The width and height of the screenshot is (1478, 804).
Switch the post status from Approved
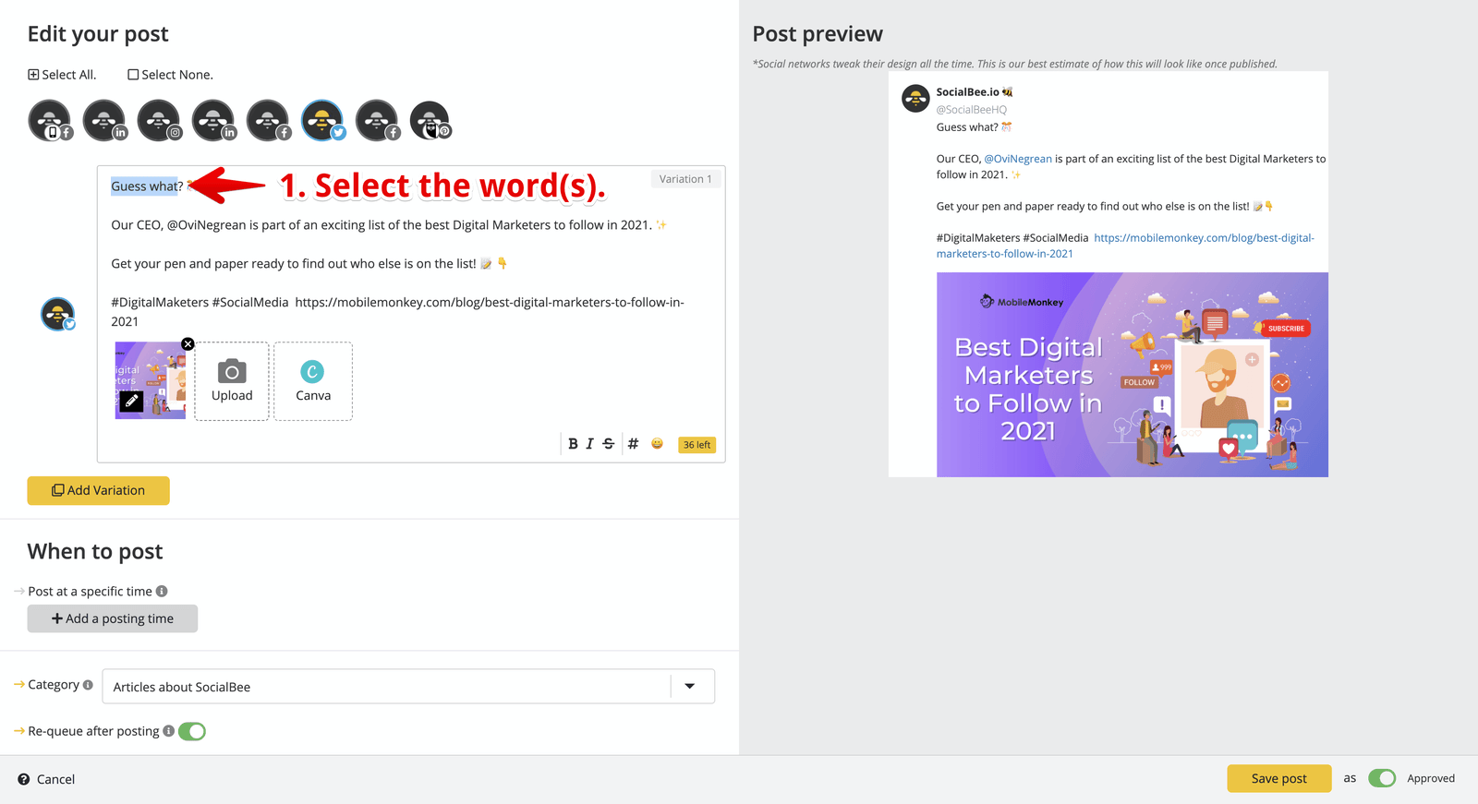[1382, 778]
